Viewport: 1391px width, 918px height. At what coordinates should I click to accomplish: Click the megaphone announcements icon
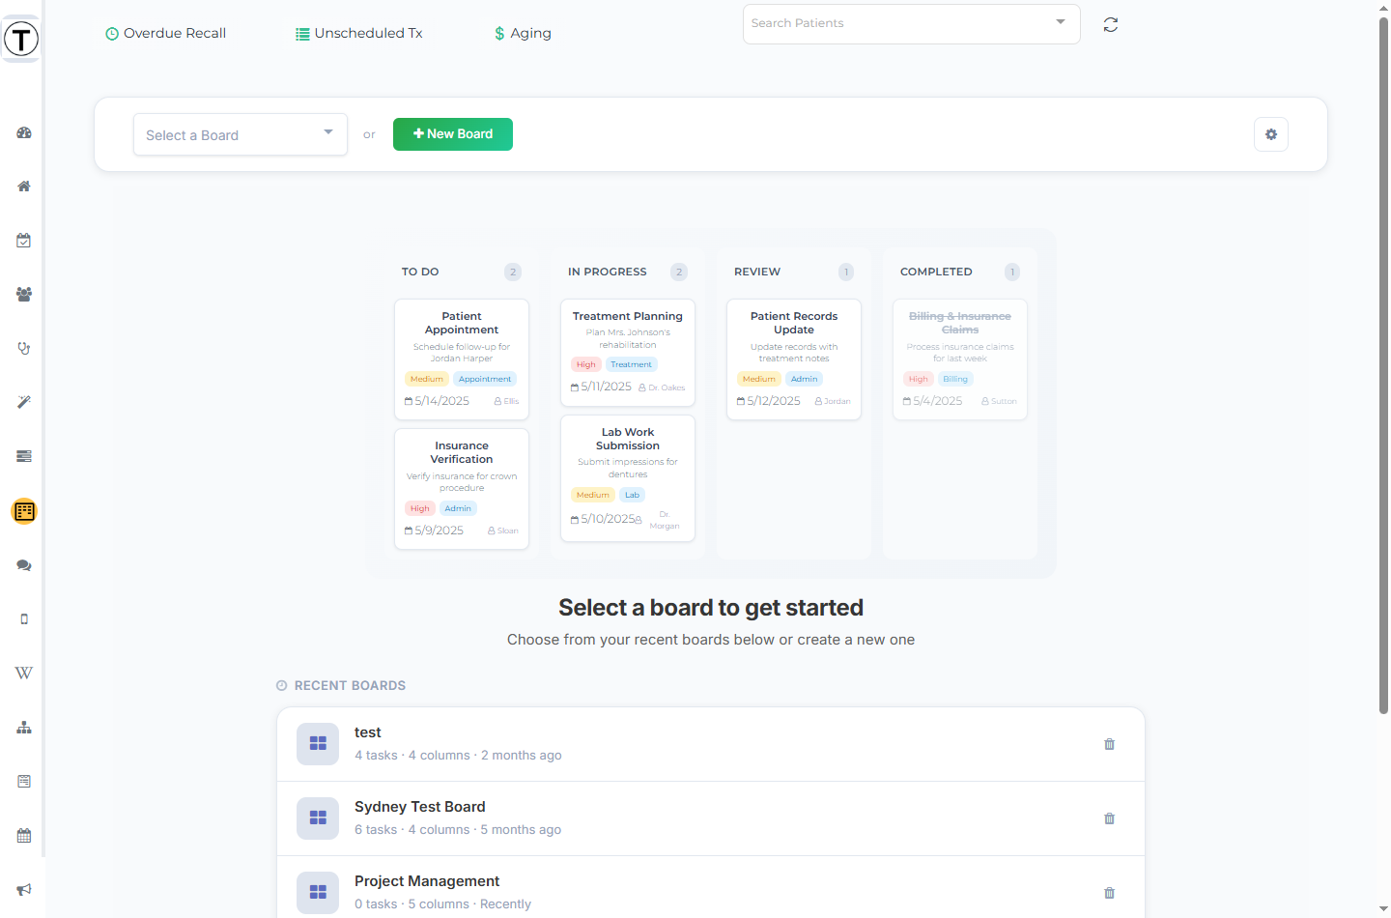pyautogui.click(x=24, y=889)
